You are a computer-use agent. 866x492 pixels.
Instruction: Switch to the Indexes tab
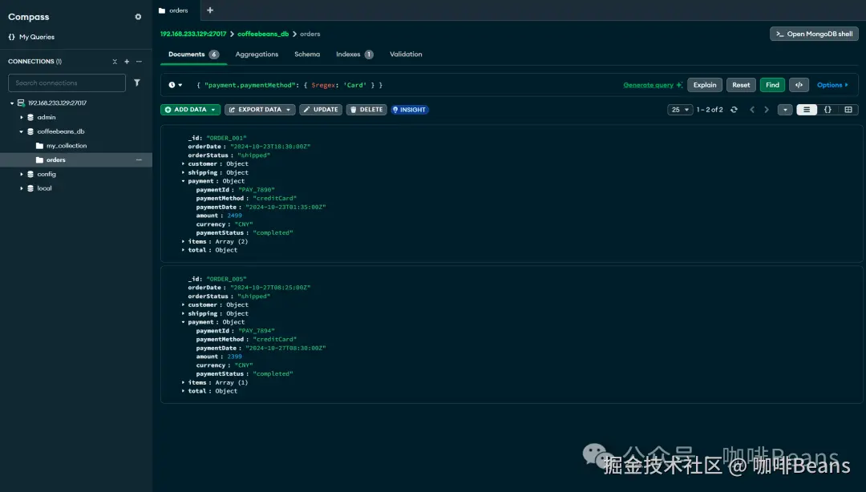click(354, 54)
